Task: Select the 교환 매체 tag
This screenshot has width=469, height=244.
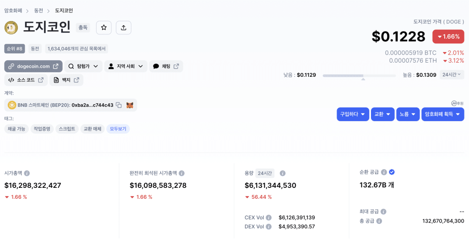Action: point(92,129)
